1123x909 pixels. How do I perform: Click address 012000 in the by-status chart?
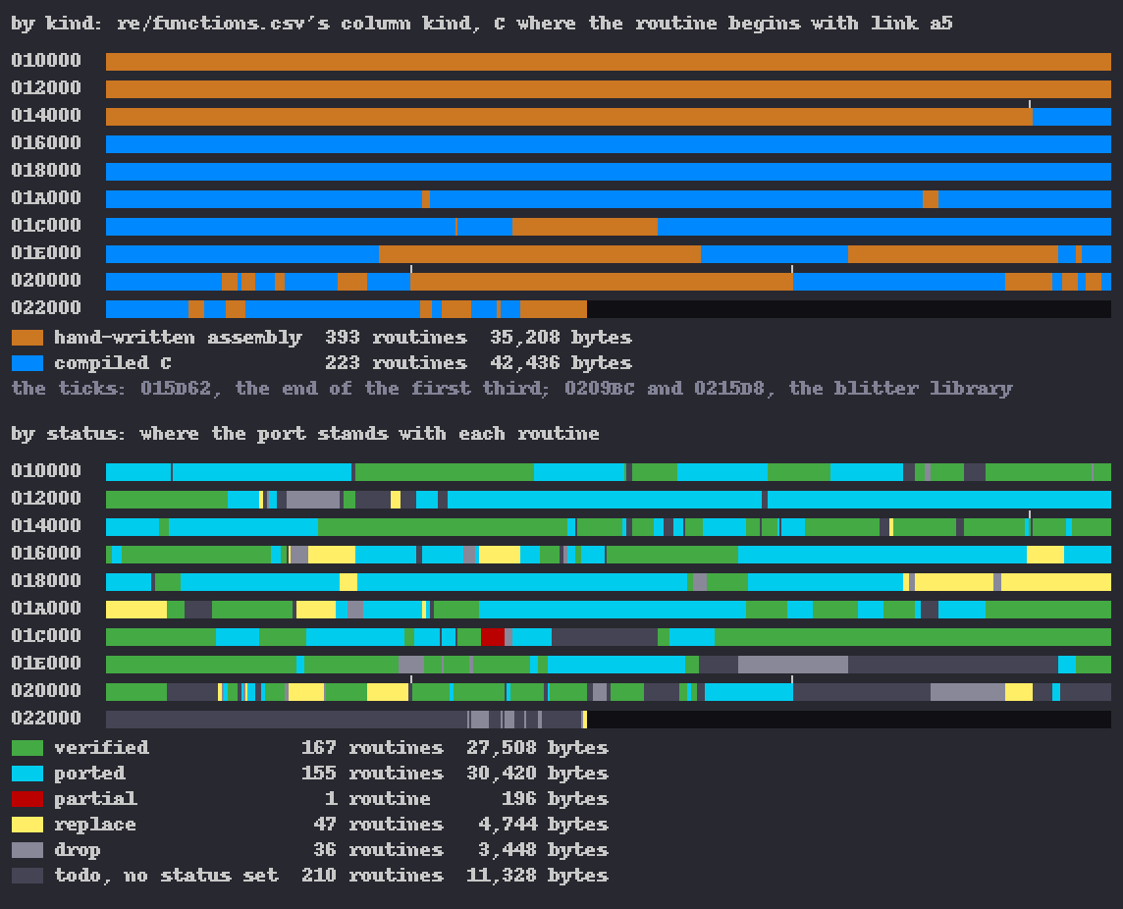[46, 499]
